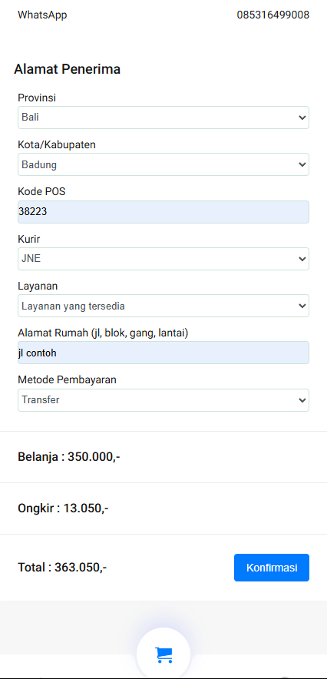Click the Konfirmasi button
The height and width of the screenshot is (679, 327).
(x=272, y=568)
